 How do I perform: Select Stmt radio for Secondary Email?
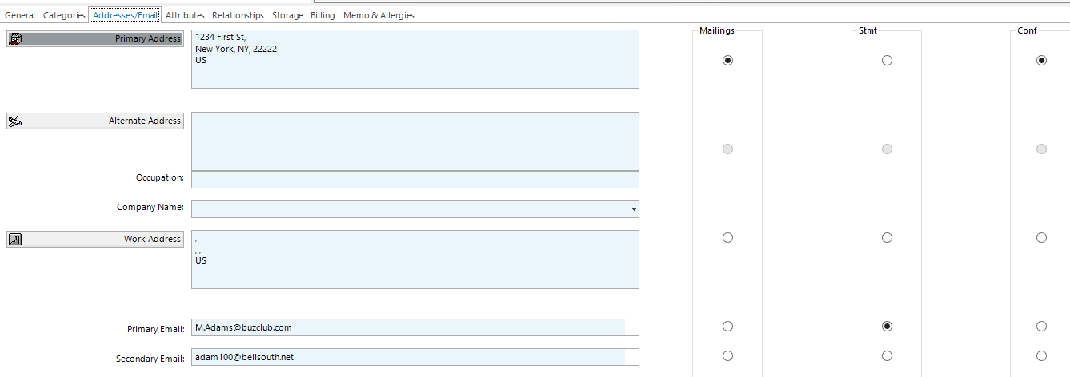point(887,356)
